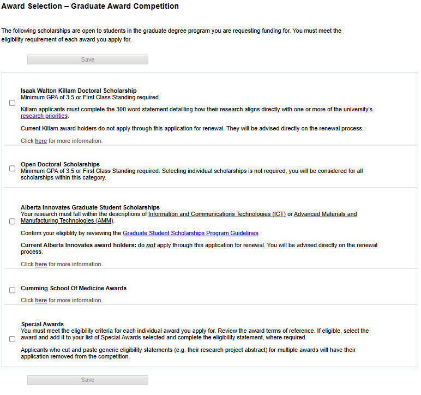Click the 'here' link in the Alberta Innovates section
Screen dimensions: 421x395
click(41, 265)
